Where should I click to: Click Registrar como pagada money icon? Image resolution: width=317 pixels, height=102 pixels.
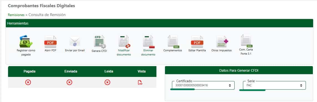coord(26,42)
